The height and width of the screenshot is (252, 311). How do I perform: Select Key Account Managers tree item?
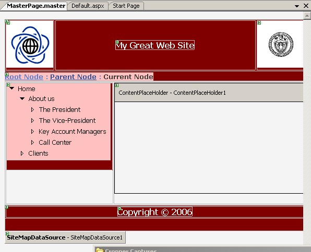[73, 131]
